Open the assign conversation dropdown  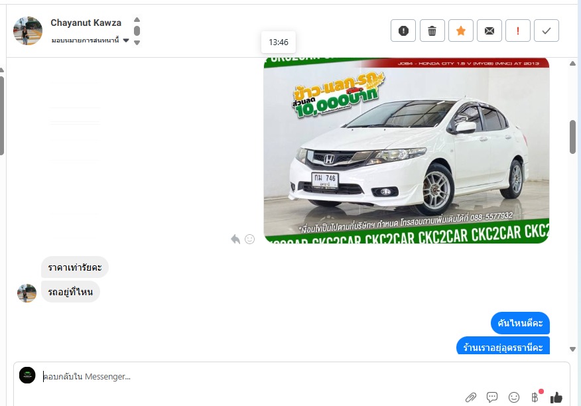coord(90,40)
